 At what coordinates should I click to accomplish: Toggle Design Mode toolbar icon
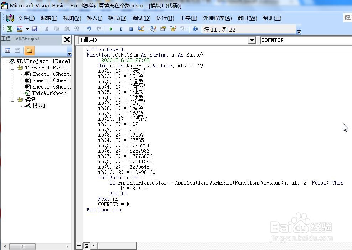pyautogui.click(x=141, y=29)
